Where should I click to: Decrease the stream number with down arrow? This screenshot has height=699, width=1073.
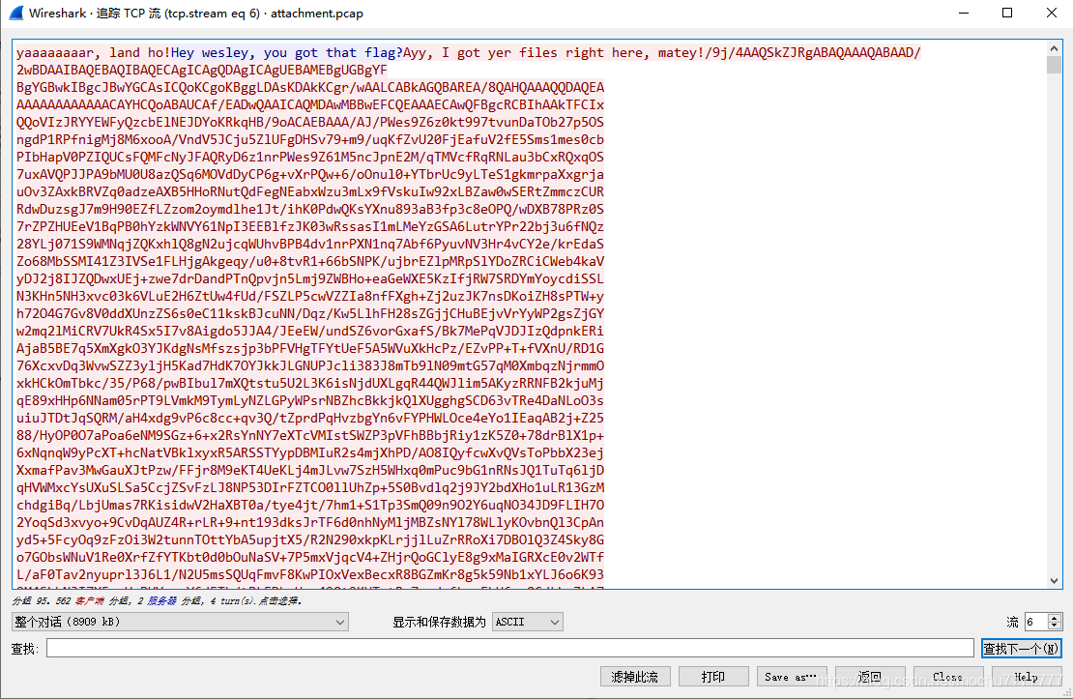(x=1055, y=626)
